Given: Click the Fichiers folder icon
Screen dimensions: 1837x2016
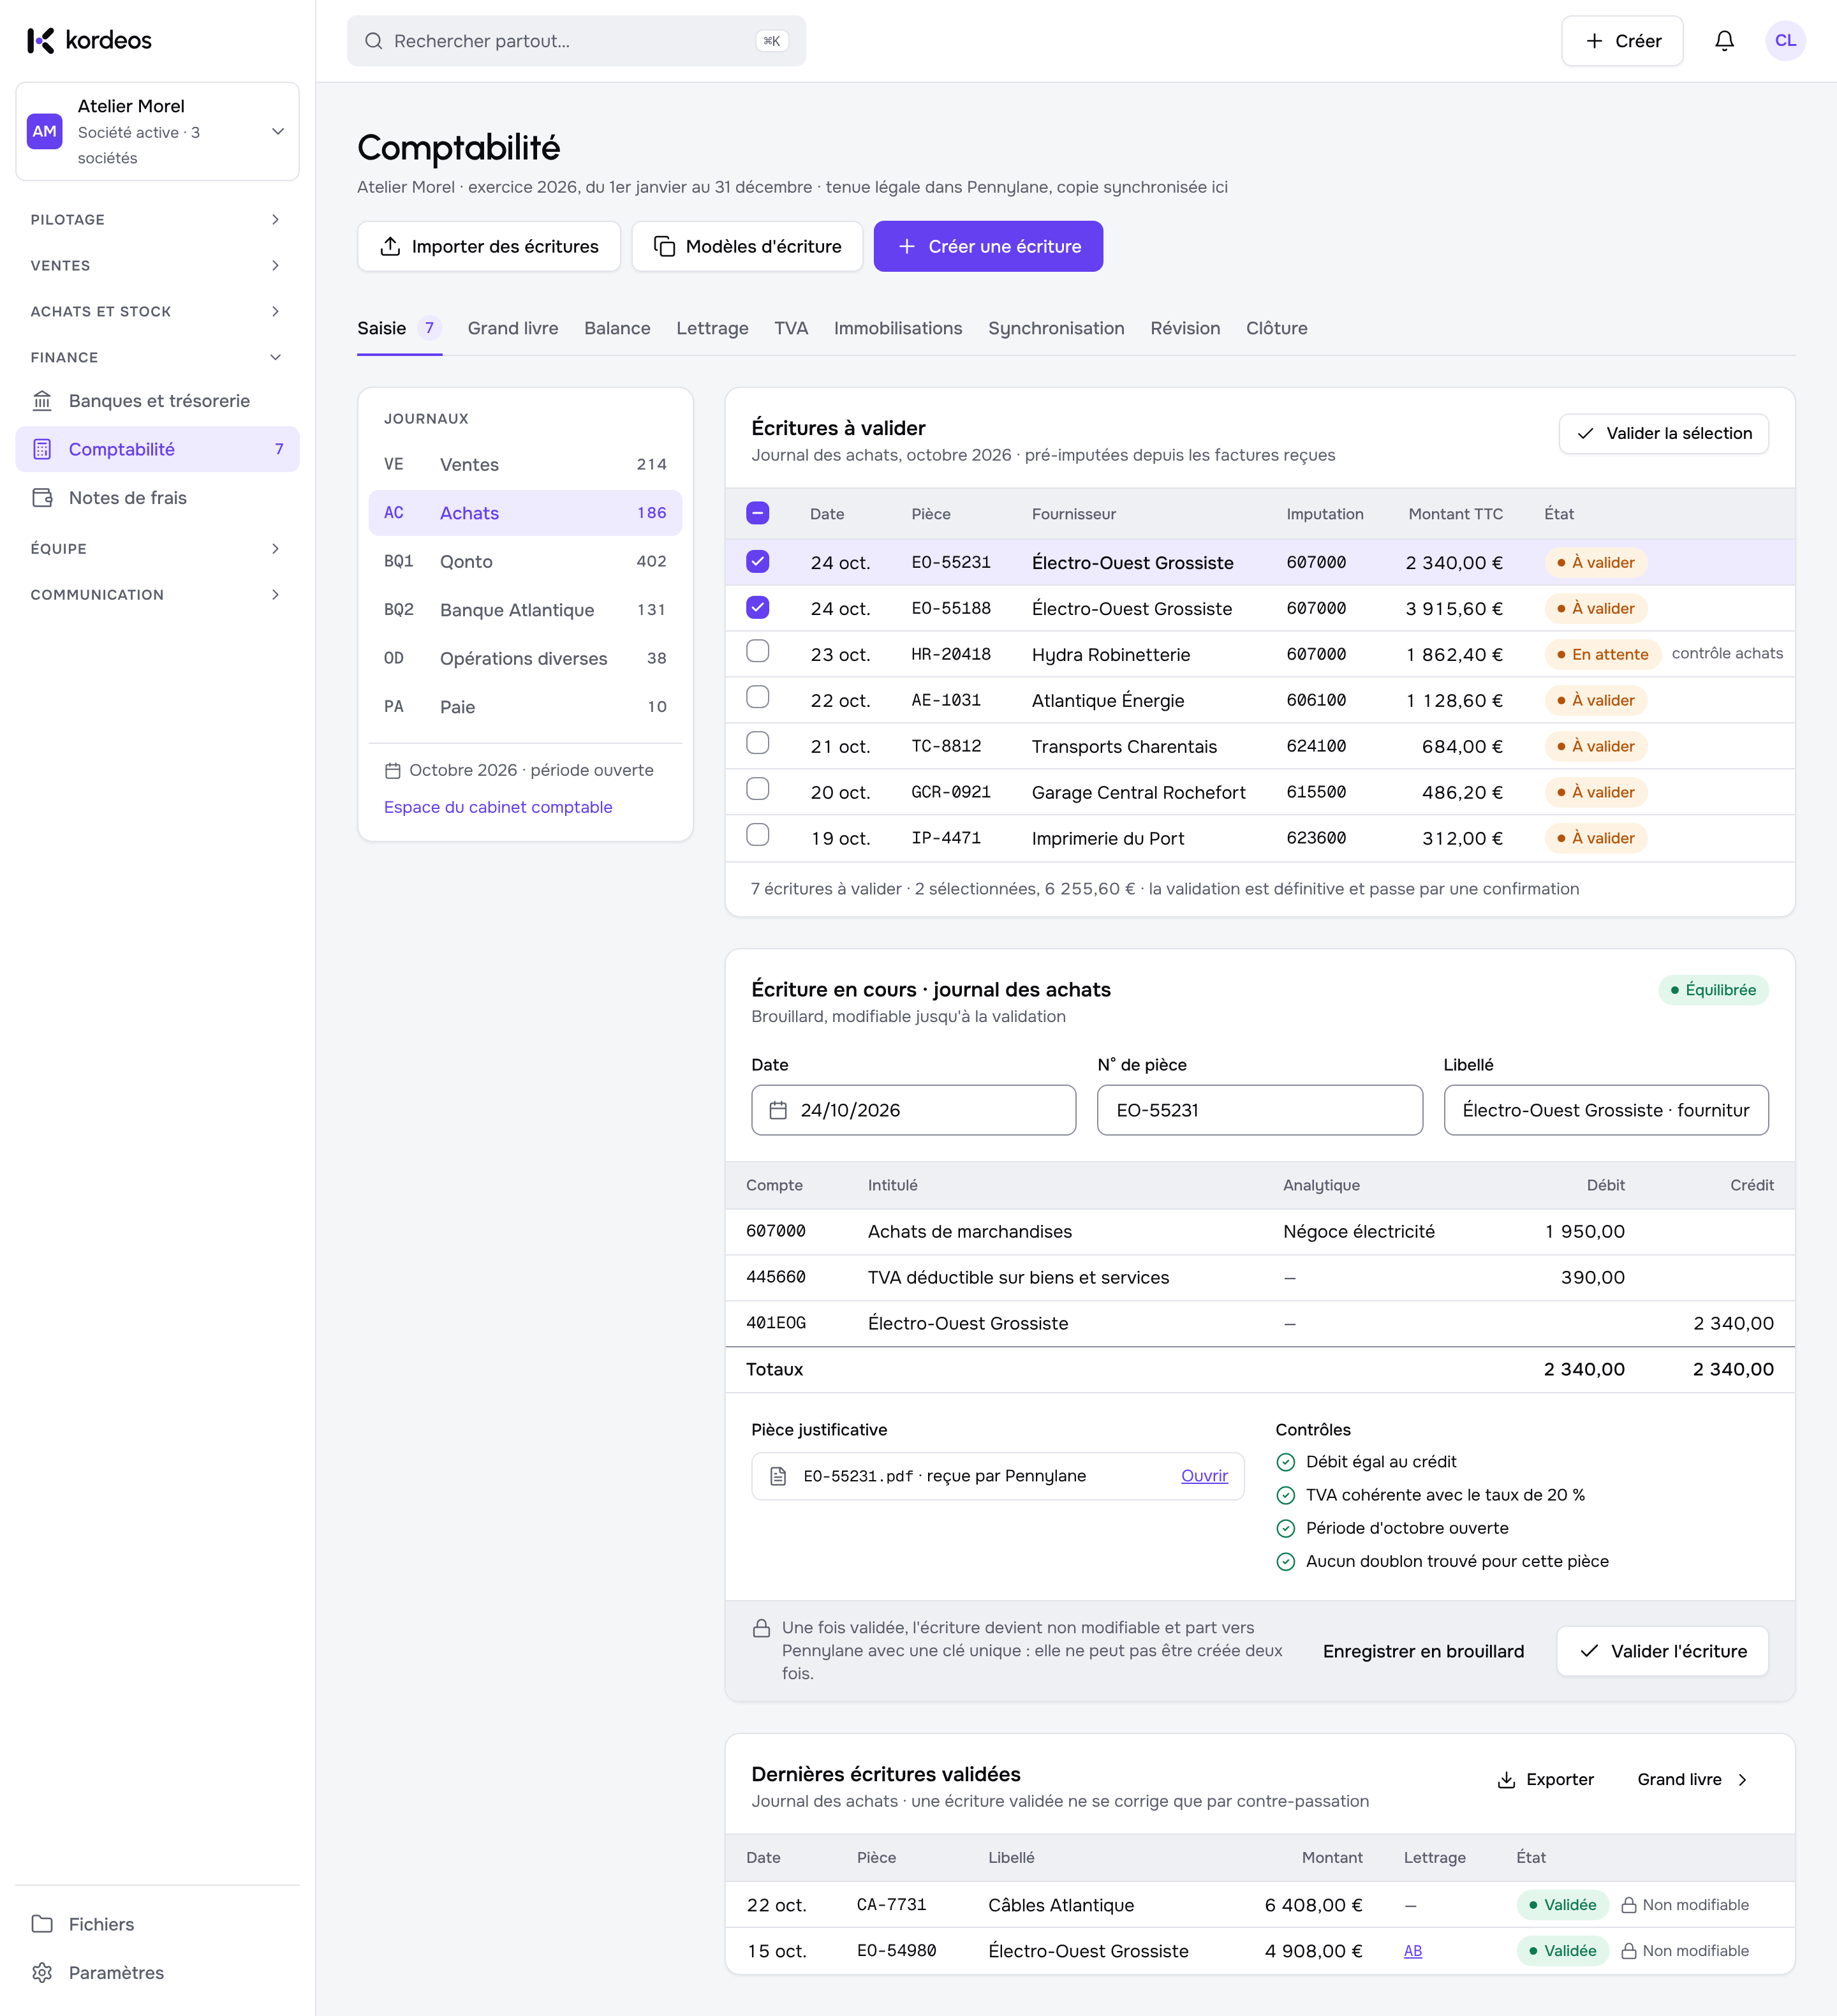Looking at the screenshot, I should [x=42, y=1924].
